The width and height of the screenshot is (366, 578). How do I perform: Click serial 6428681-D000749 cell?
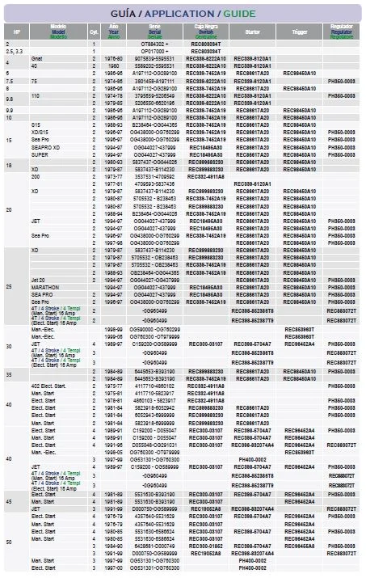click(155, 546)
